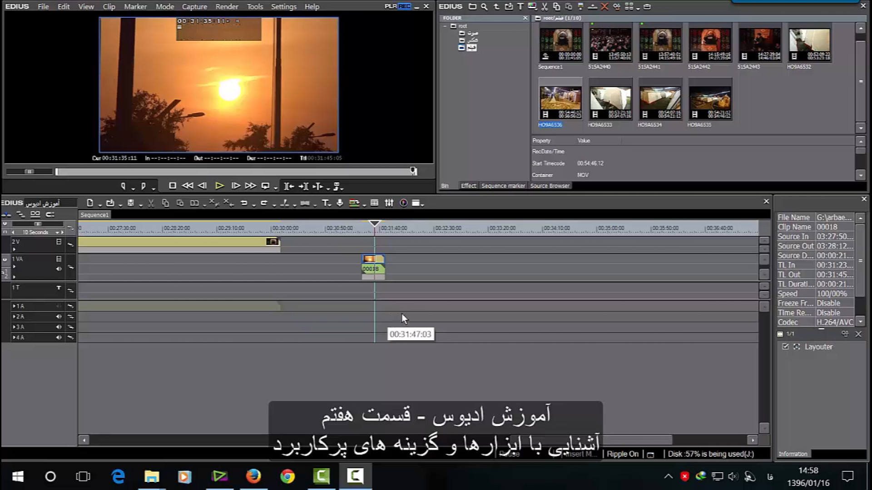The width and height of the screenshot is (872, 490).
Task: Open the Create Title tool (T icon)
Action: pos(325,203)
